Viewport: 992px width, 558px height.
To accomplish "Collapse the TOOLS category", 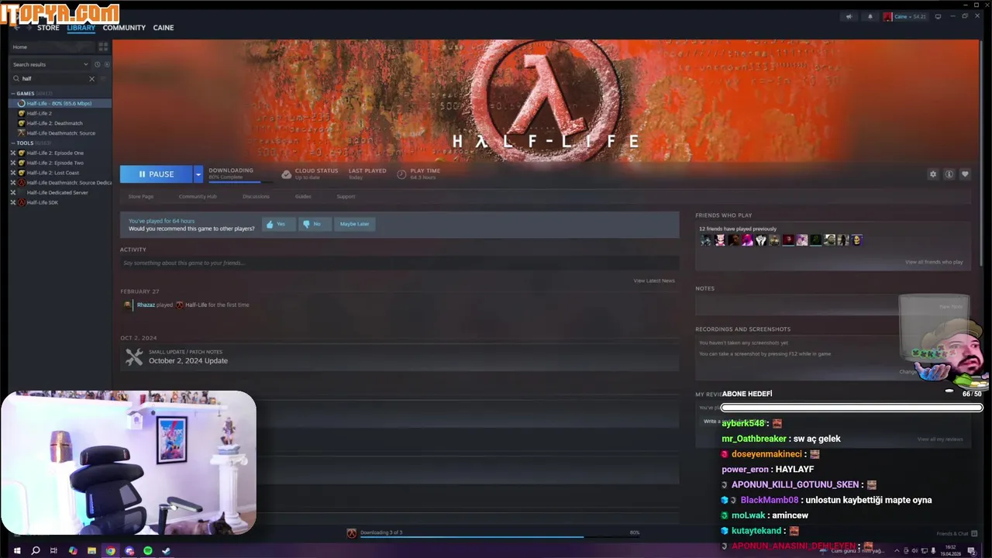I will 13,143.
